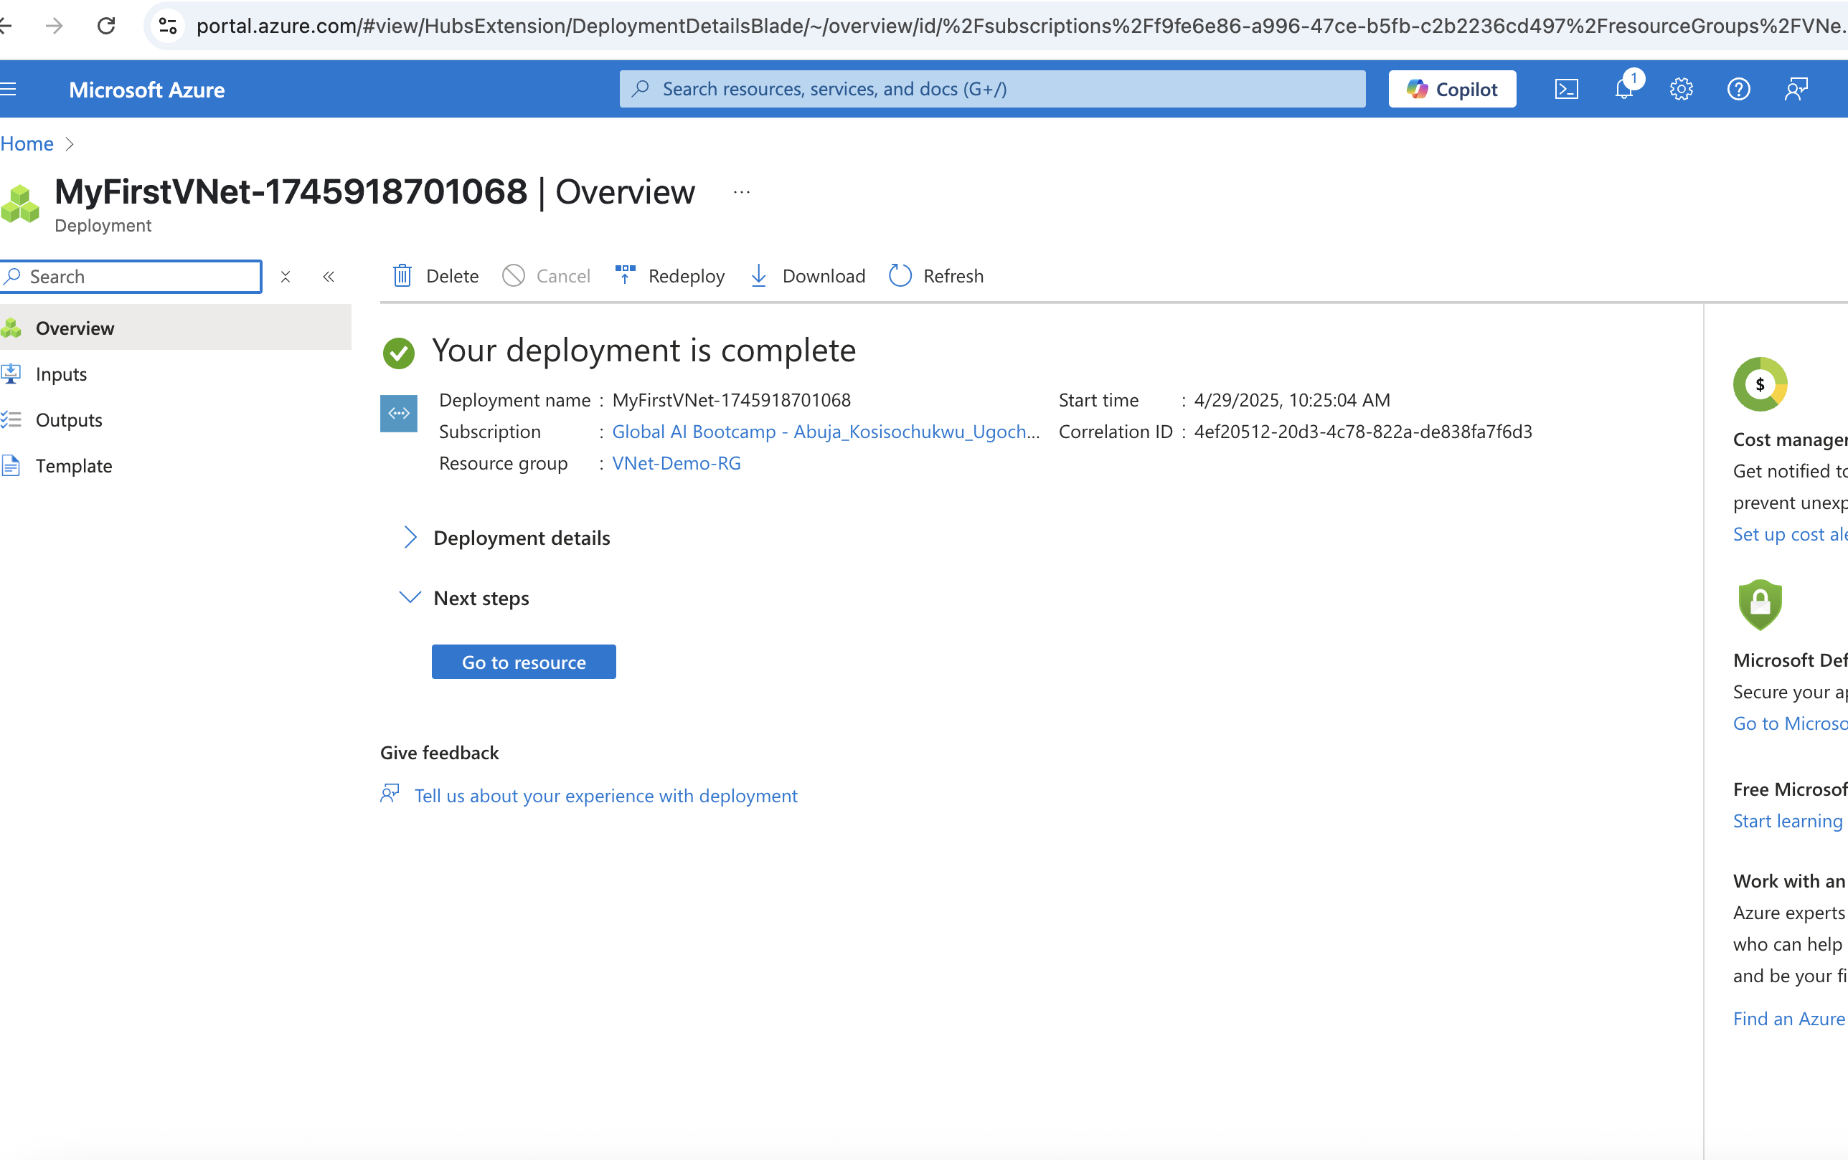Go back with browser back arrow

pyautogui.click(x=6, y=26)
